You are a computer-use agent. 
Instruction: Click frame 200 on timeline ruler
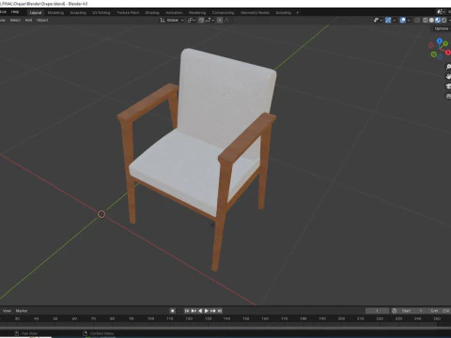341,318
